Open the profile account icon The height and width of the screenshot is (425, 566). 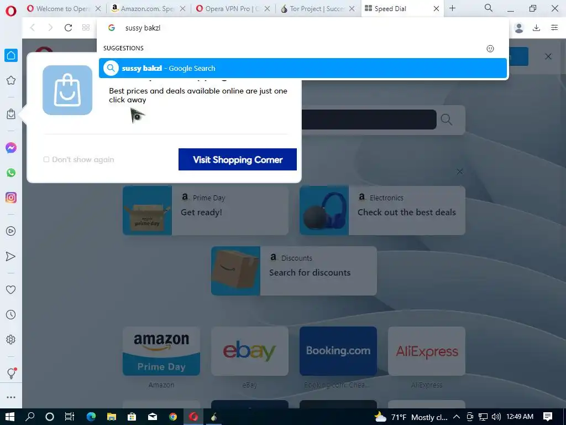(518, 28)
